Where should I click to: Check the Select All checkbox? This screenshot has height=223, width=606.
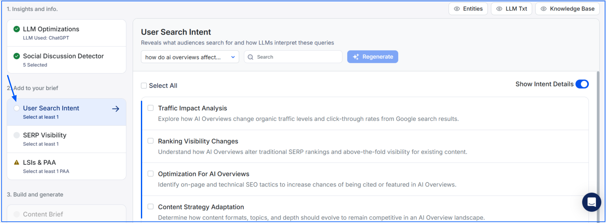(144, 86)
